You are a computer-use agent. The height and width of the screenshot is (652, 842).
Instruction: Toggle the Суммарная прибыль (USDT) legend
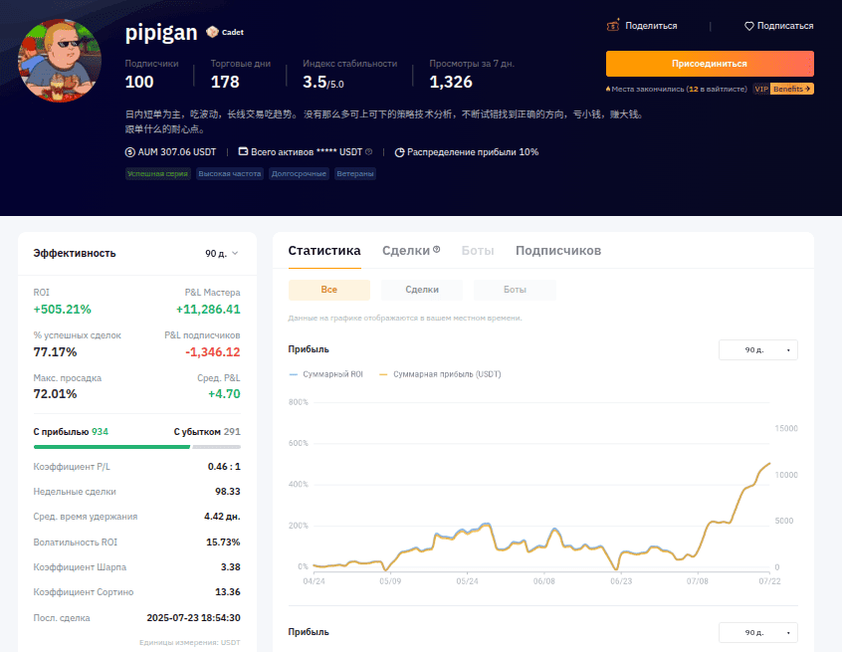point(440,374)
